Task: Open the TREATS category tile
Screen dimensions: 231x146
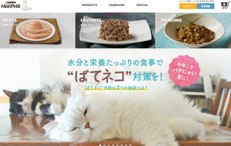Action: (x=38, y=31)
